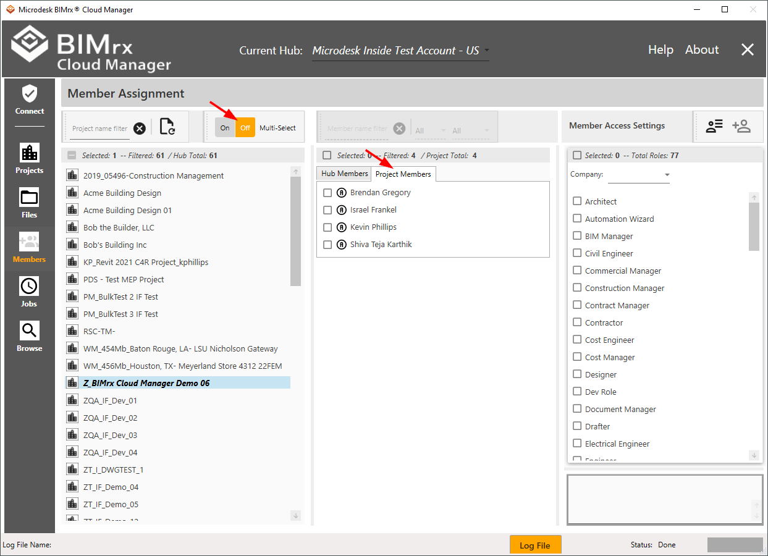Click building icon for ZQA_IF_Dev_01
The image size is (768, 556).
pyautogui.click(x=72, y=401)
